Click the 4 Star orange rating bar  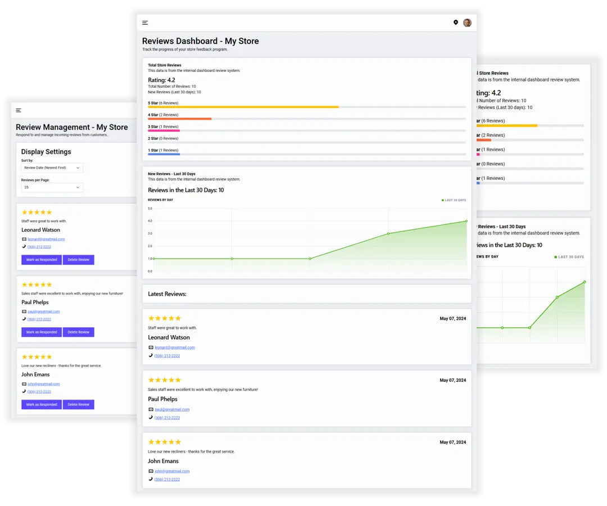179,119
